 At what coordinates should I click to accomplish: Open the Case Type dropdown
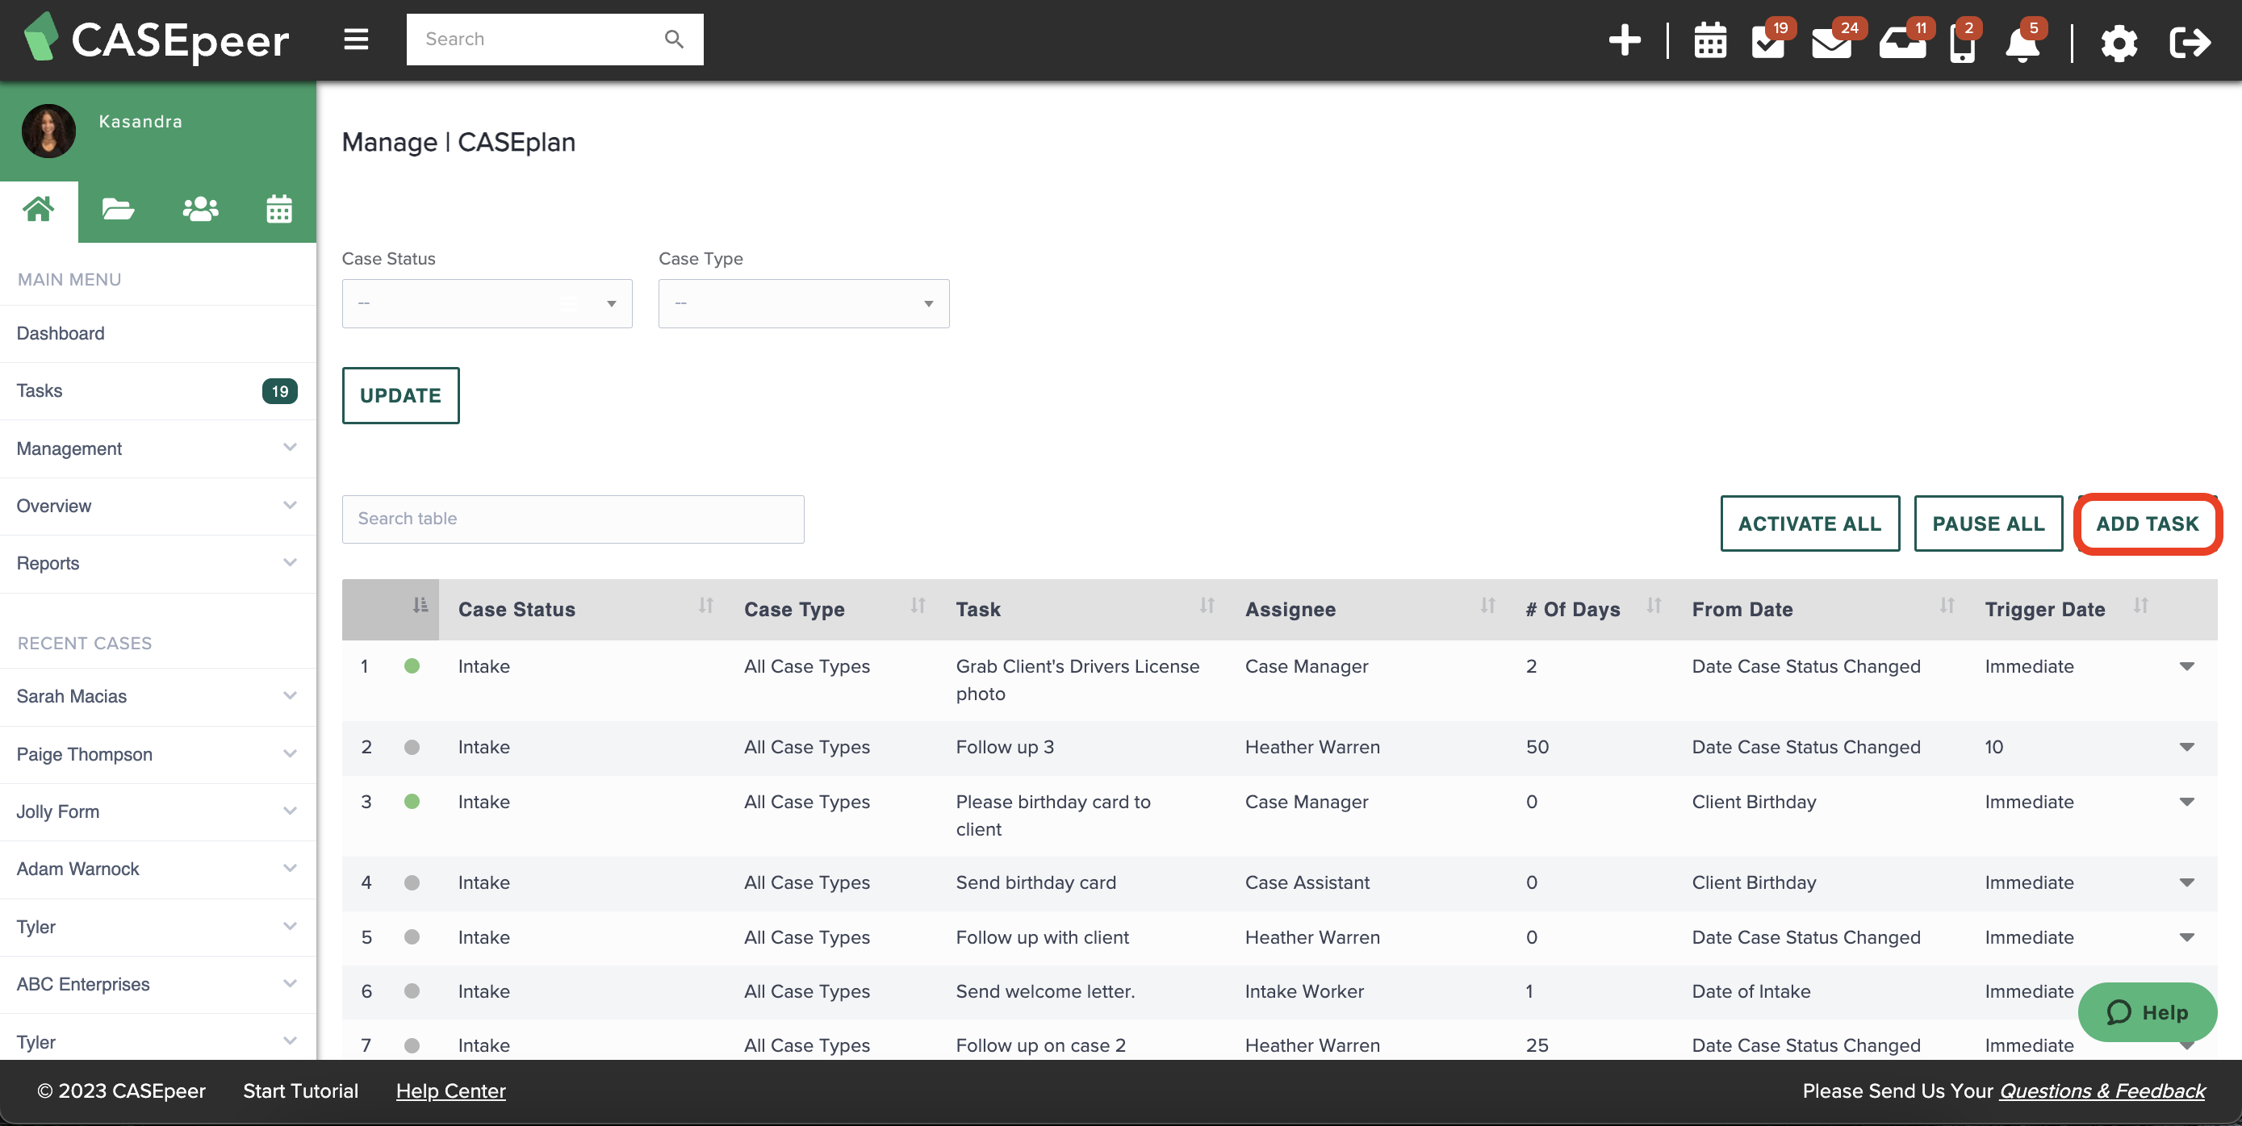[x=803, y=302]
